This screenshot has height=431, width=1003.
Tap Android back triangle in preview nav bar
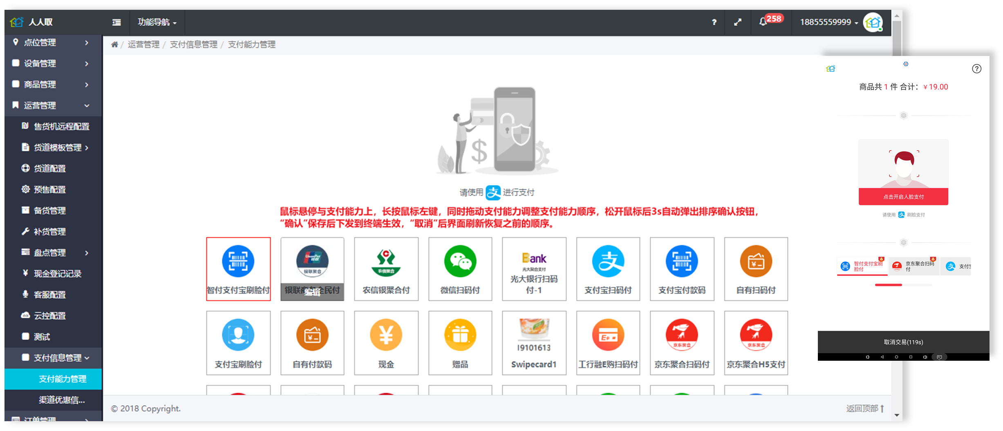point(882,357)
